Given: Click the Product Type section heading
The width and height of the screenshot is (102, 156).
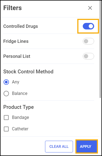Looking at the screenshot, I should click(x=18, y=107).
